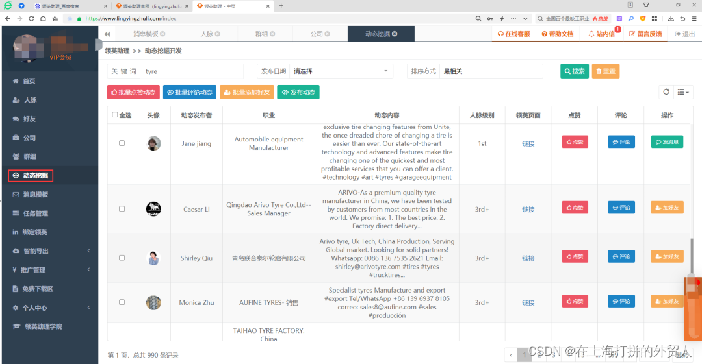The width and height of the screenshot is (702, 364).
Task: Tick checkbox for Monica Zhu row
Action: (x=122, y=302)
